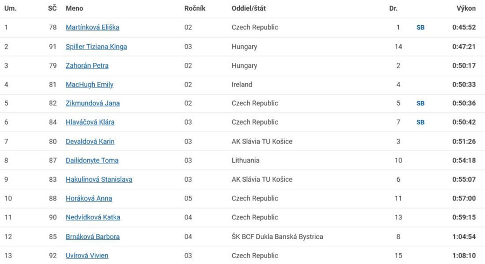Click Nedvídková Katka name link
Screen dimensions: 485x264
click(x=93, y=217)
